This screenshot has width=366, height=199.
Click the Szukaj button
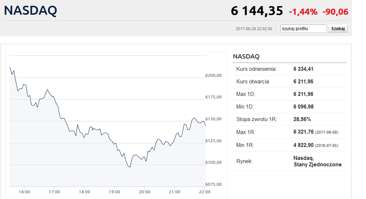[x=338, y=29]
